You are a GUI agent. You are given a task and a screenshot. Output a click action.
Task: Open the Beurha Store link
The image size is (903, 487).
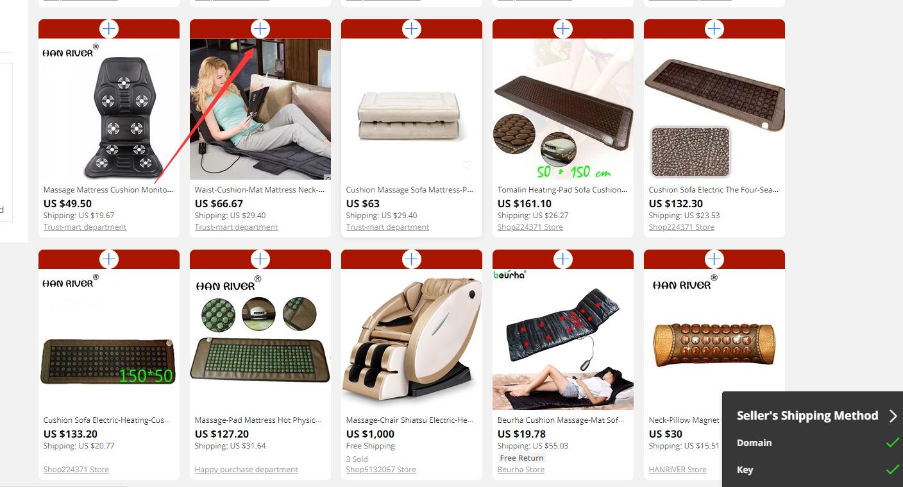521,470
